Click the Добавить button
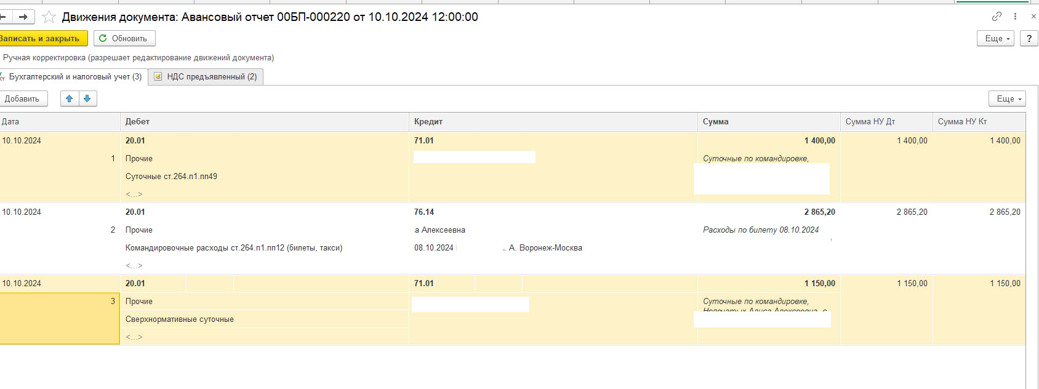Screen dimensions: 1039x389 coord(22,98)
